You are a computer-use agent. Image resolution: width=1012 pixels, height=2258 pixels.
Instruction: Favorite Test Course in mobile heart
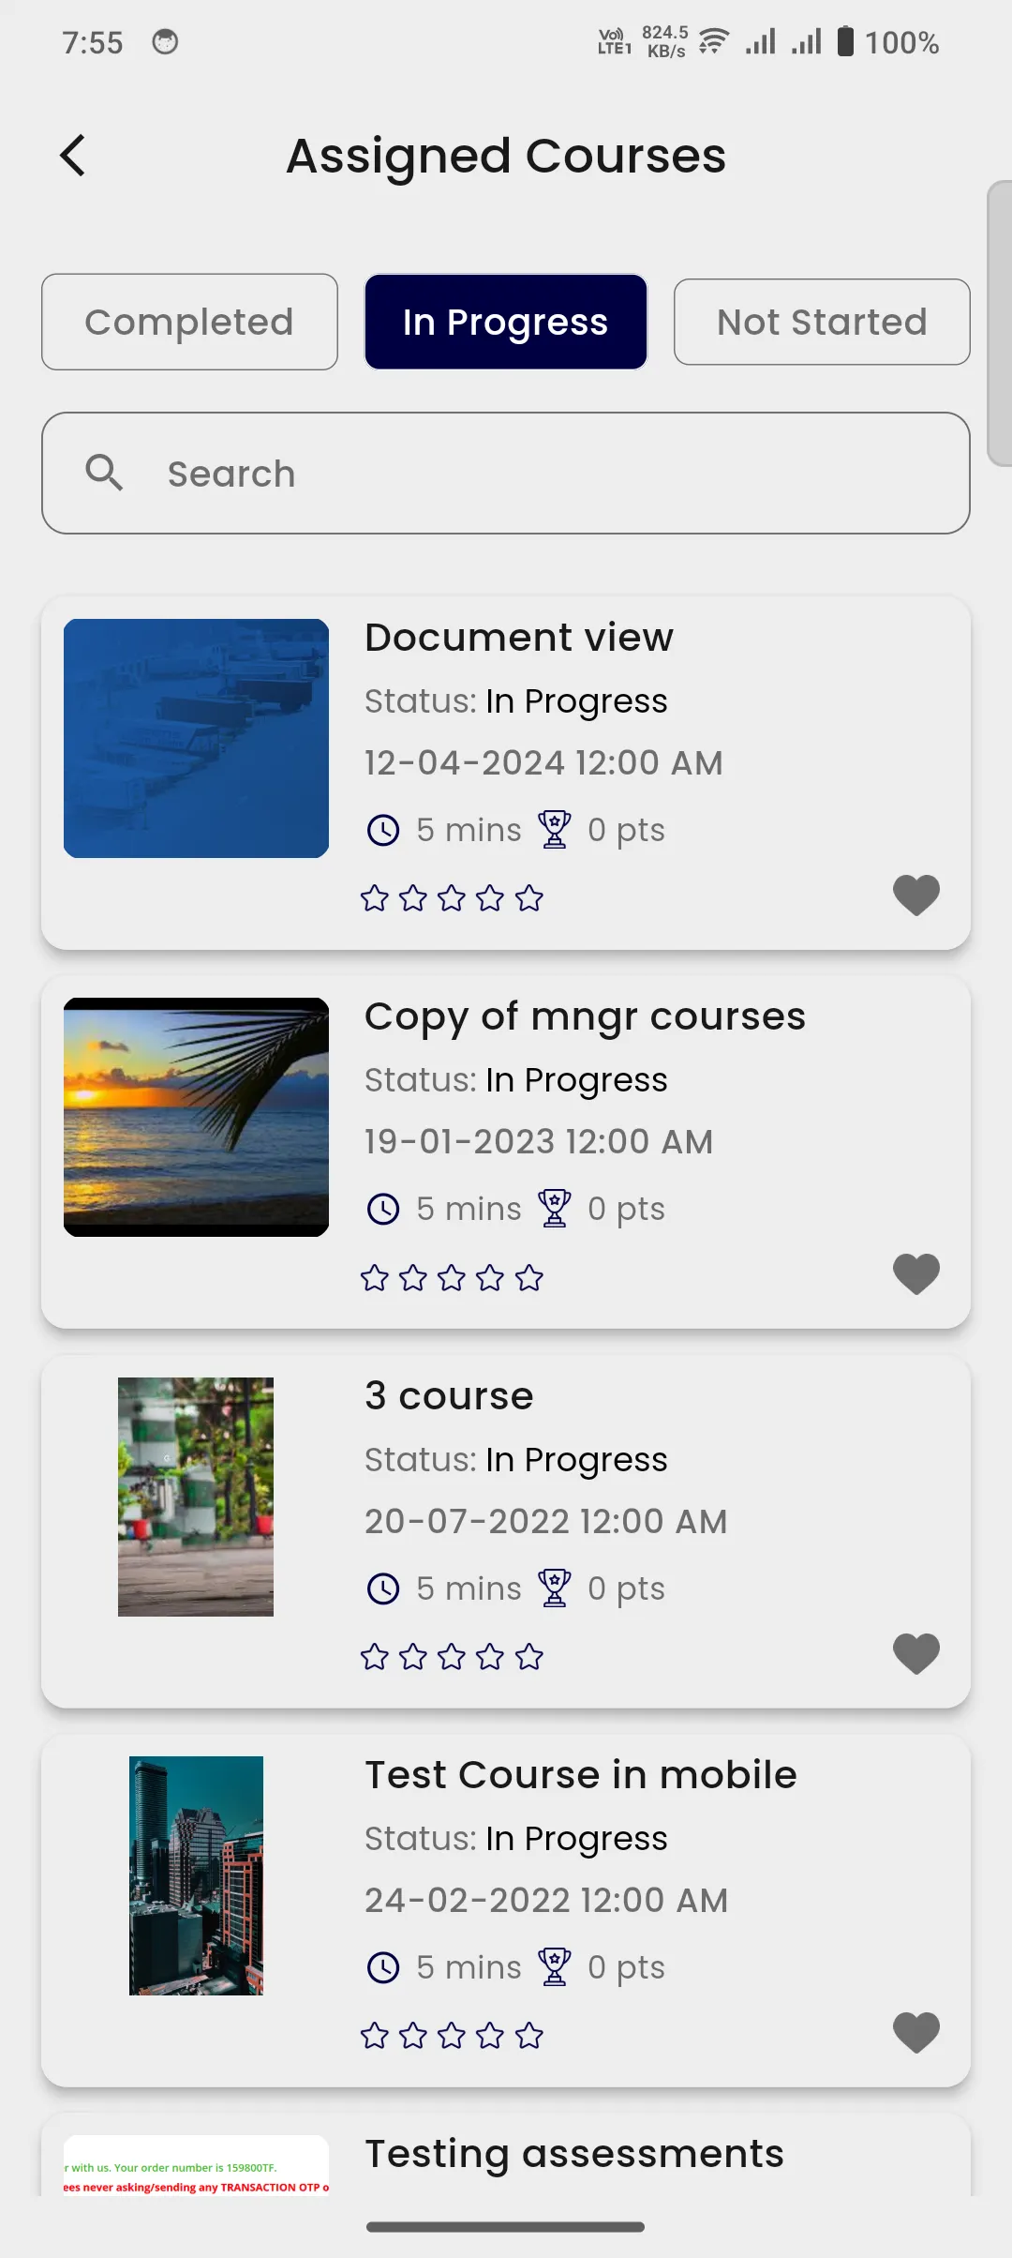pos(916,2032)
